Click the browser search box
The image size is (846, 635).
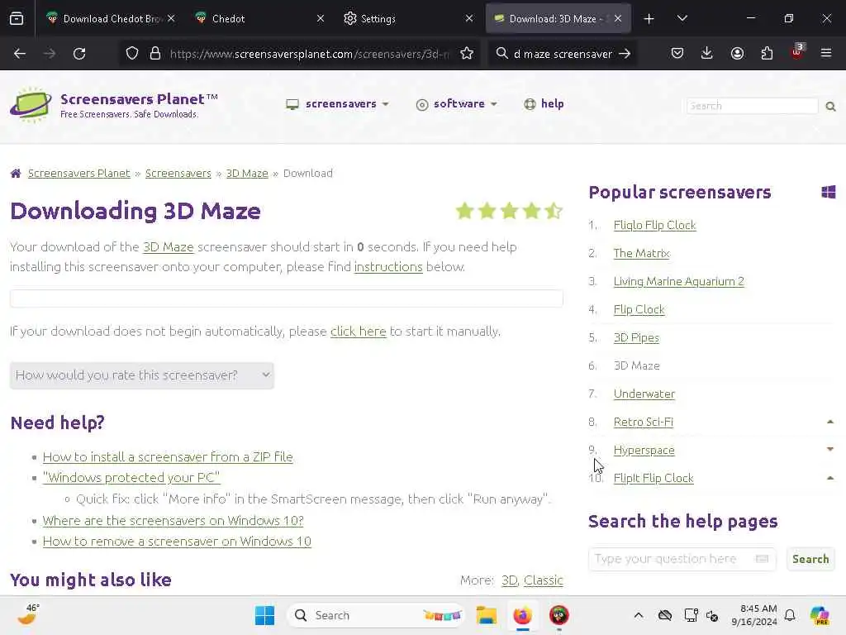[562, 54]
